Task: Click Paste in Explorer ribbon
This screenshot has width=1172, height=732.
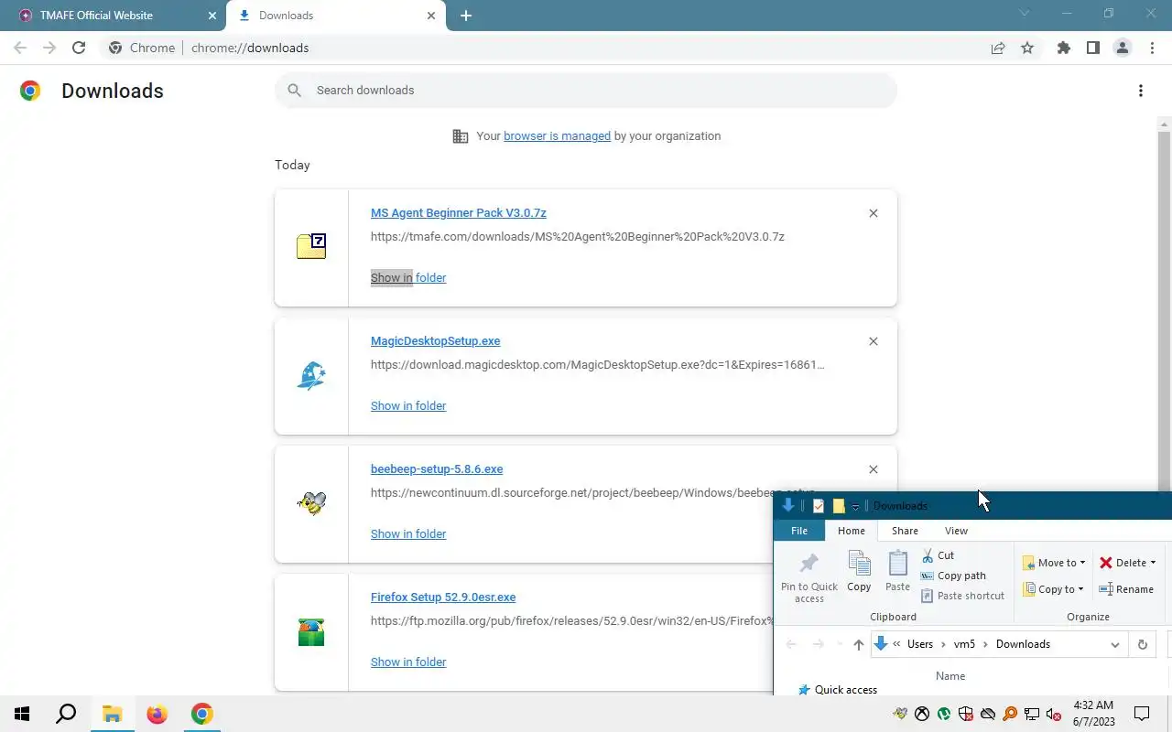Action: click(x=898, y=573)
